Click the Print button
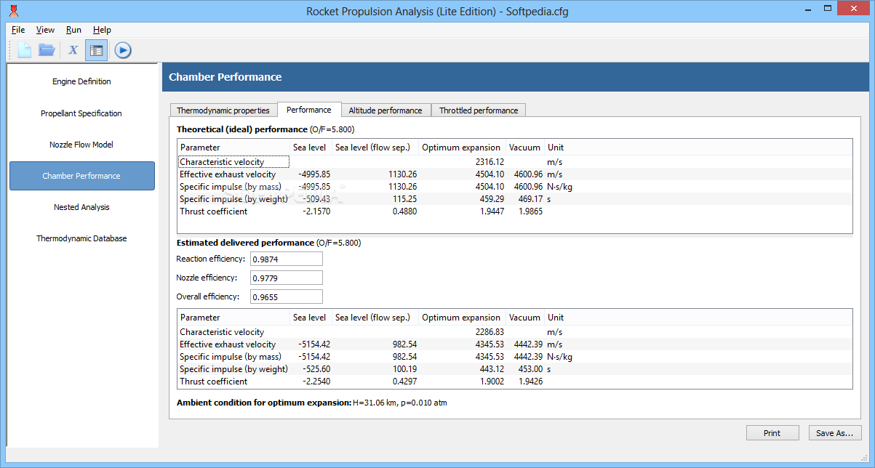 point(772,433)
